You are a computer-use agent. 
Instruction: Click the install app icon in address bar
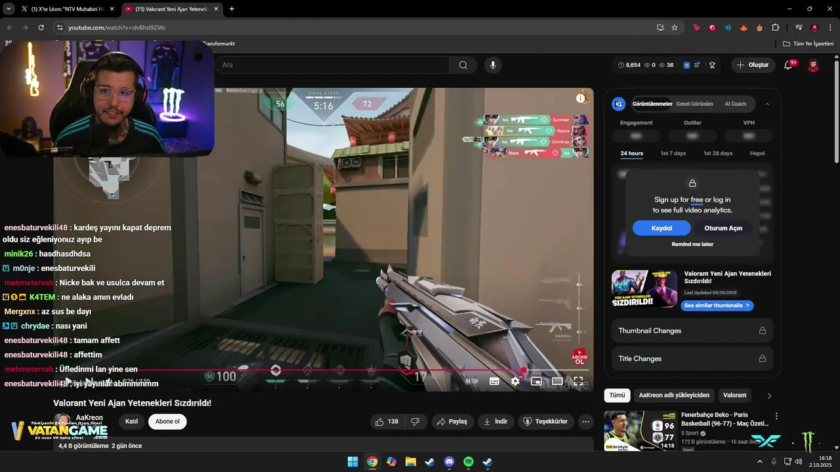660,28
